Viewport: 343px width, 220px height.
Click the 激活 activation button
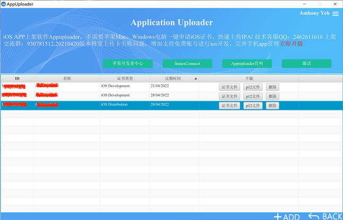coord(306,64)
